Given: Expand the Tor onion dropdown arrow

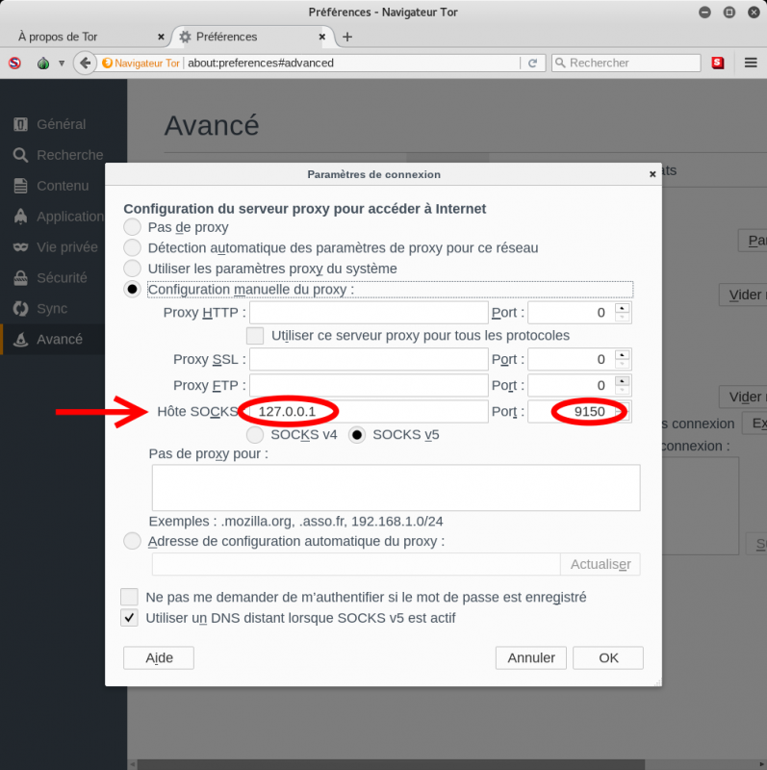Looking at the screenshot, I should (62, 63).
